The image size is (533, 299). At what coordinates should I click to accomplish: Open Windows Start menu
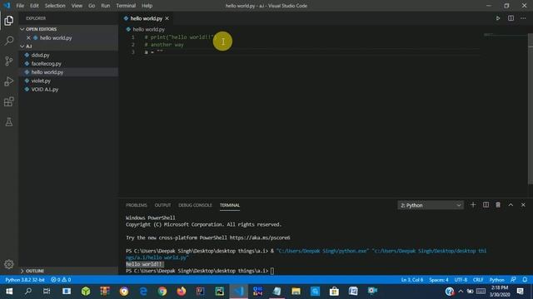tap(9, 292)
